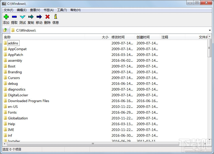Select the addins folder
The width and height of the screenshot is (214, 154).
(x=14, y=43)
